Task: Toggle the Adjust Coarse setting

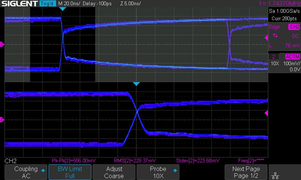Action: pos(114,172)
